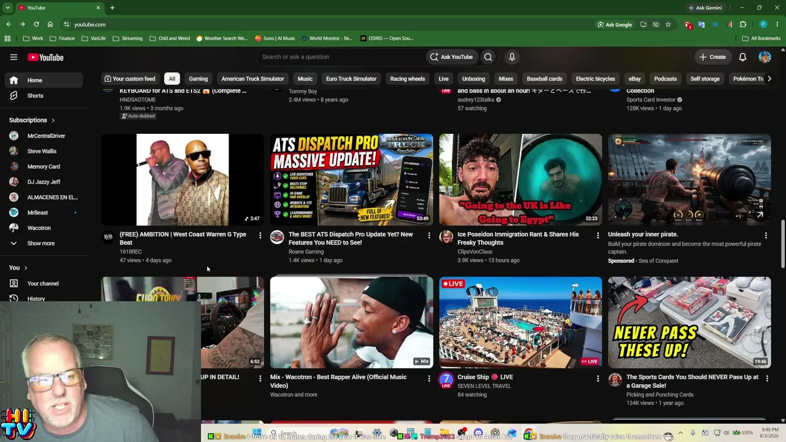Click the SEVEN LEVEL TRAVEL live avatar
Viewport: 786px width, 442px height.
point(446,380)
